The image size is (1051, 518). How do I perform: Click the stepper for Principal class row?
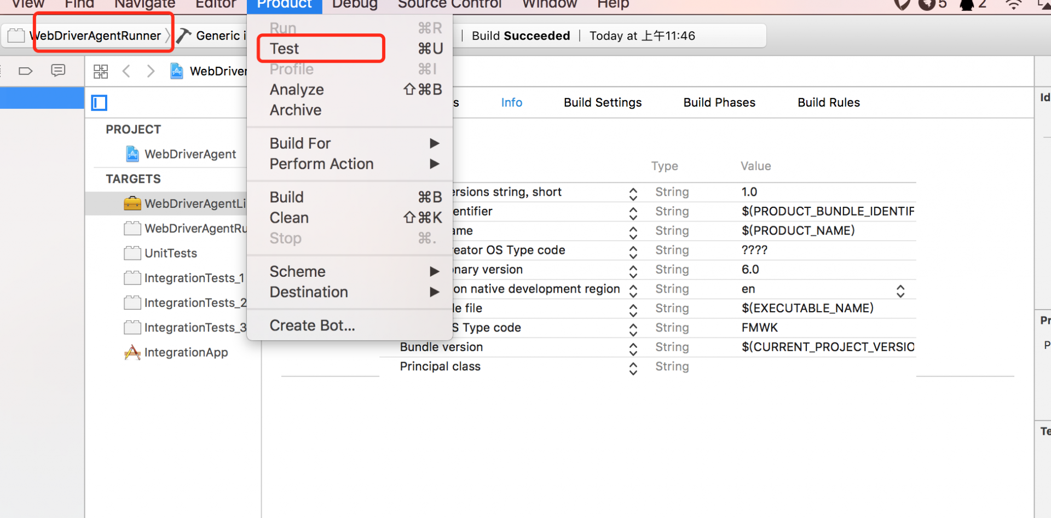click(633, 369)
